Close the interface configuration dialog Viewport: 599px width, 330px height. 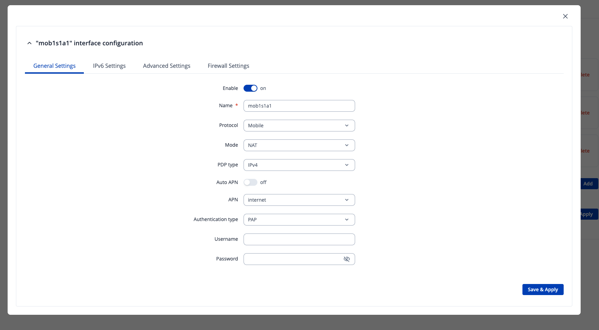coord(565,16)
